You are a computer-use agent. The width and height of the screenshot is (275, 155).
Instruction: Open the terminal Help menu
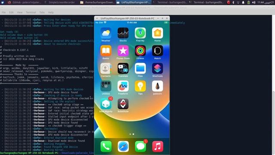(x=51, y=12)
